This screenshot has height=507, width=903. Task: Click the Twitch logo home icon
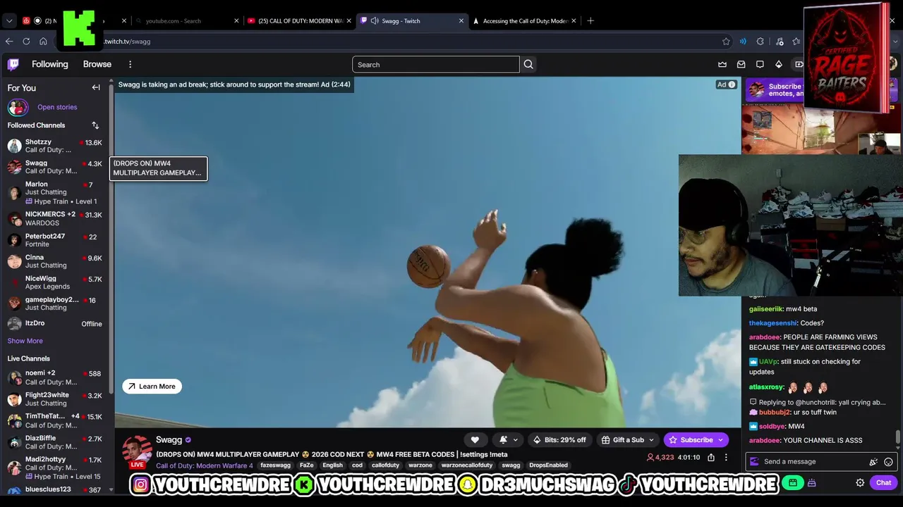(13, 65)
